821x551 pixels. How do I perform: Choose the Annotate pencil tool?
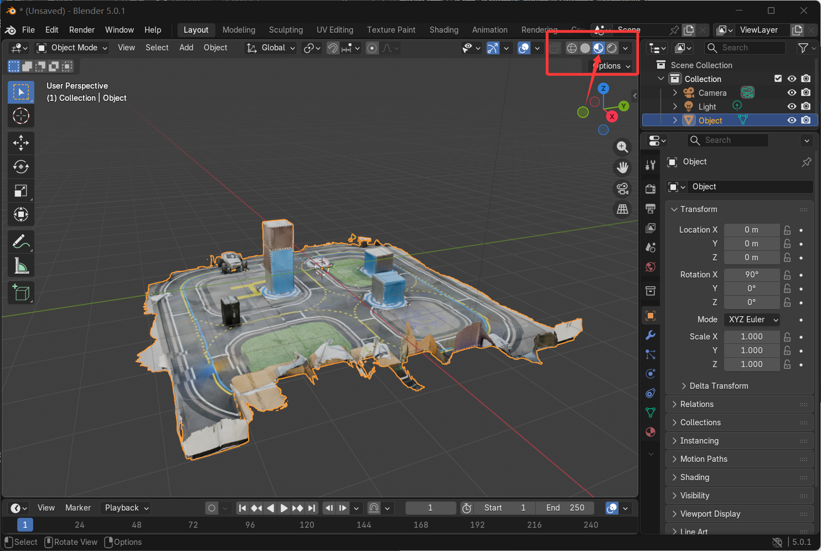tap(21, 242)
